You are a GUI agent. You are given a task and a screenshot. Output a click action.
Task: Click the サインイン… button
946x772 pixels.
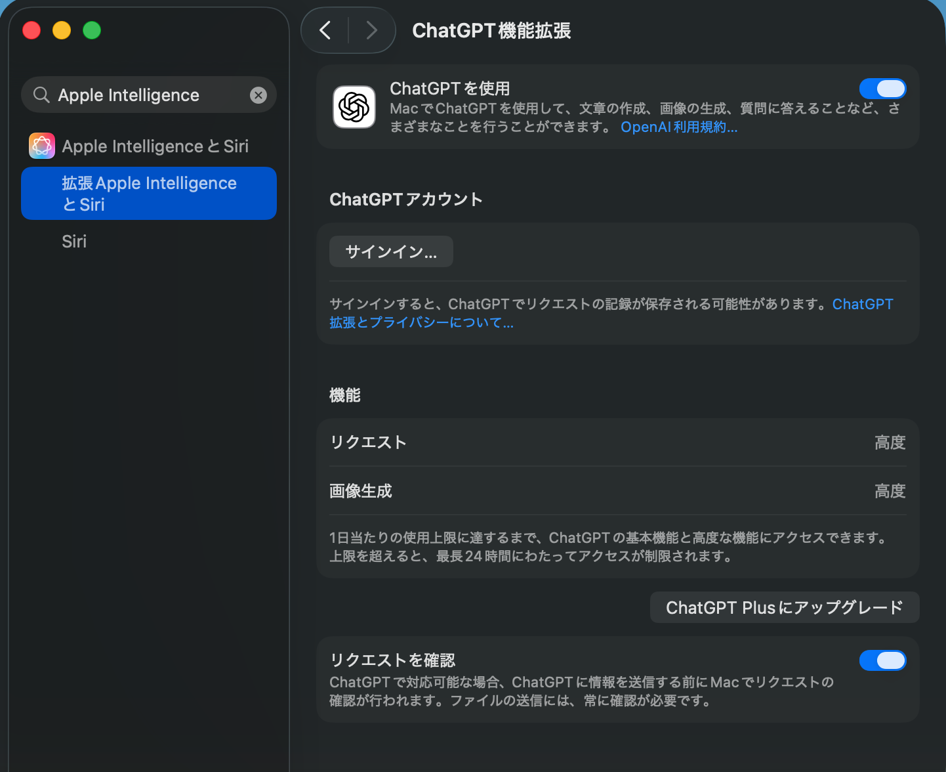pyautogui.click(x=391, y=251)
